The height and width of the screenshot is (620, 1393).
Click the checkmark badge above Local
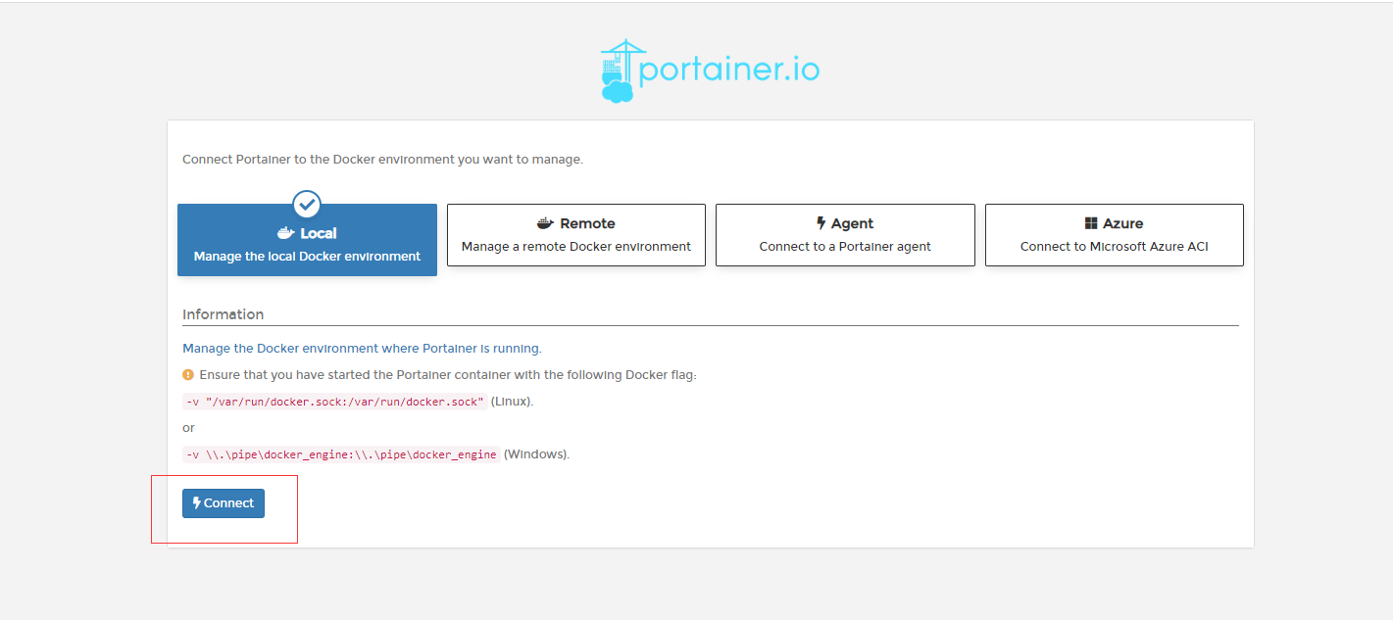(x=307, y=204)
